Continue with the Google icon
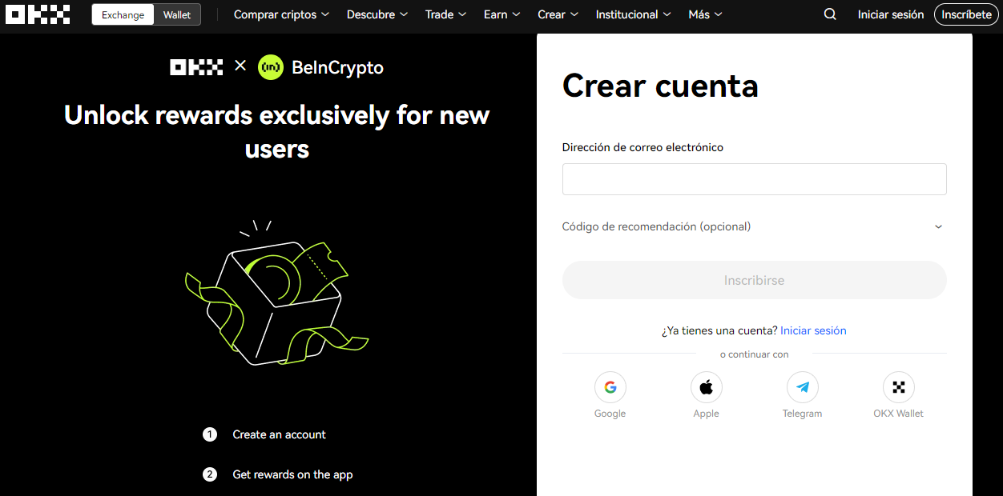 pyautogui.click(x=610, y=388)
